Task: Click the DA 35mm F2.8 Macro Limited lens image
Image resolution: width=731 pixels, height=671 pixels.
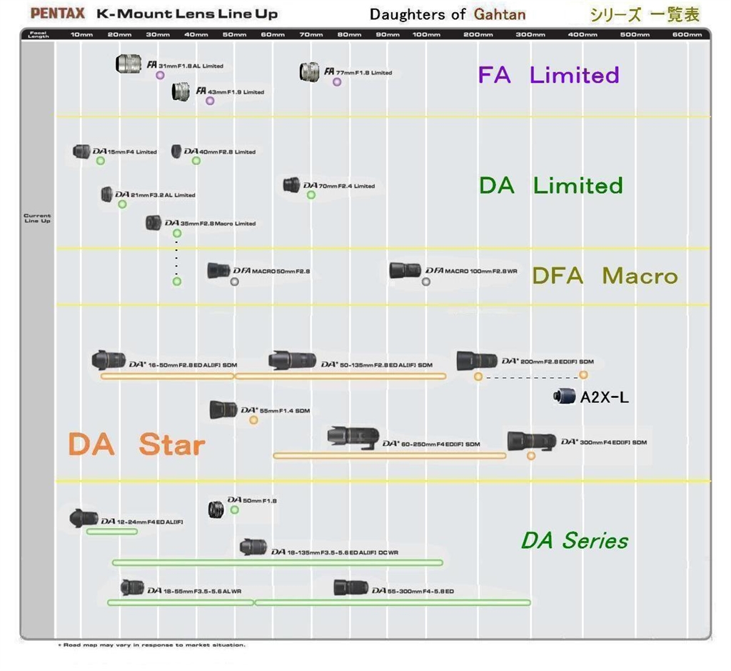Action: 153,222
